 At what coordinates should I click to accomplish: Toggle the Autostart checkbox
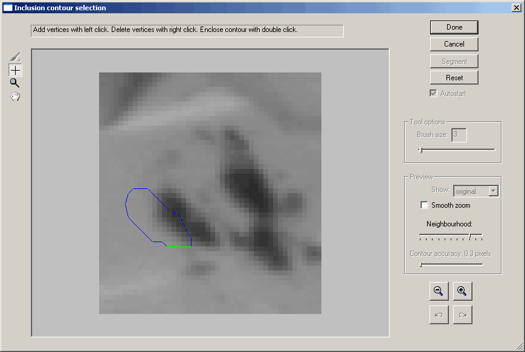point(433,94)
